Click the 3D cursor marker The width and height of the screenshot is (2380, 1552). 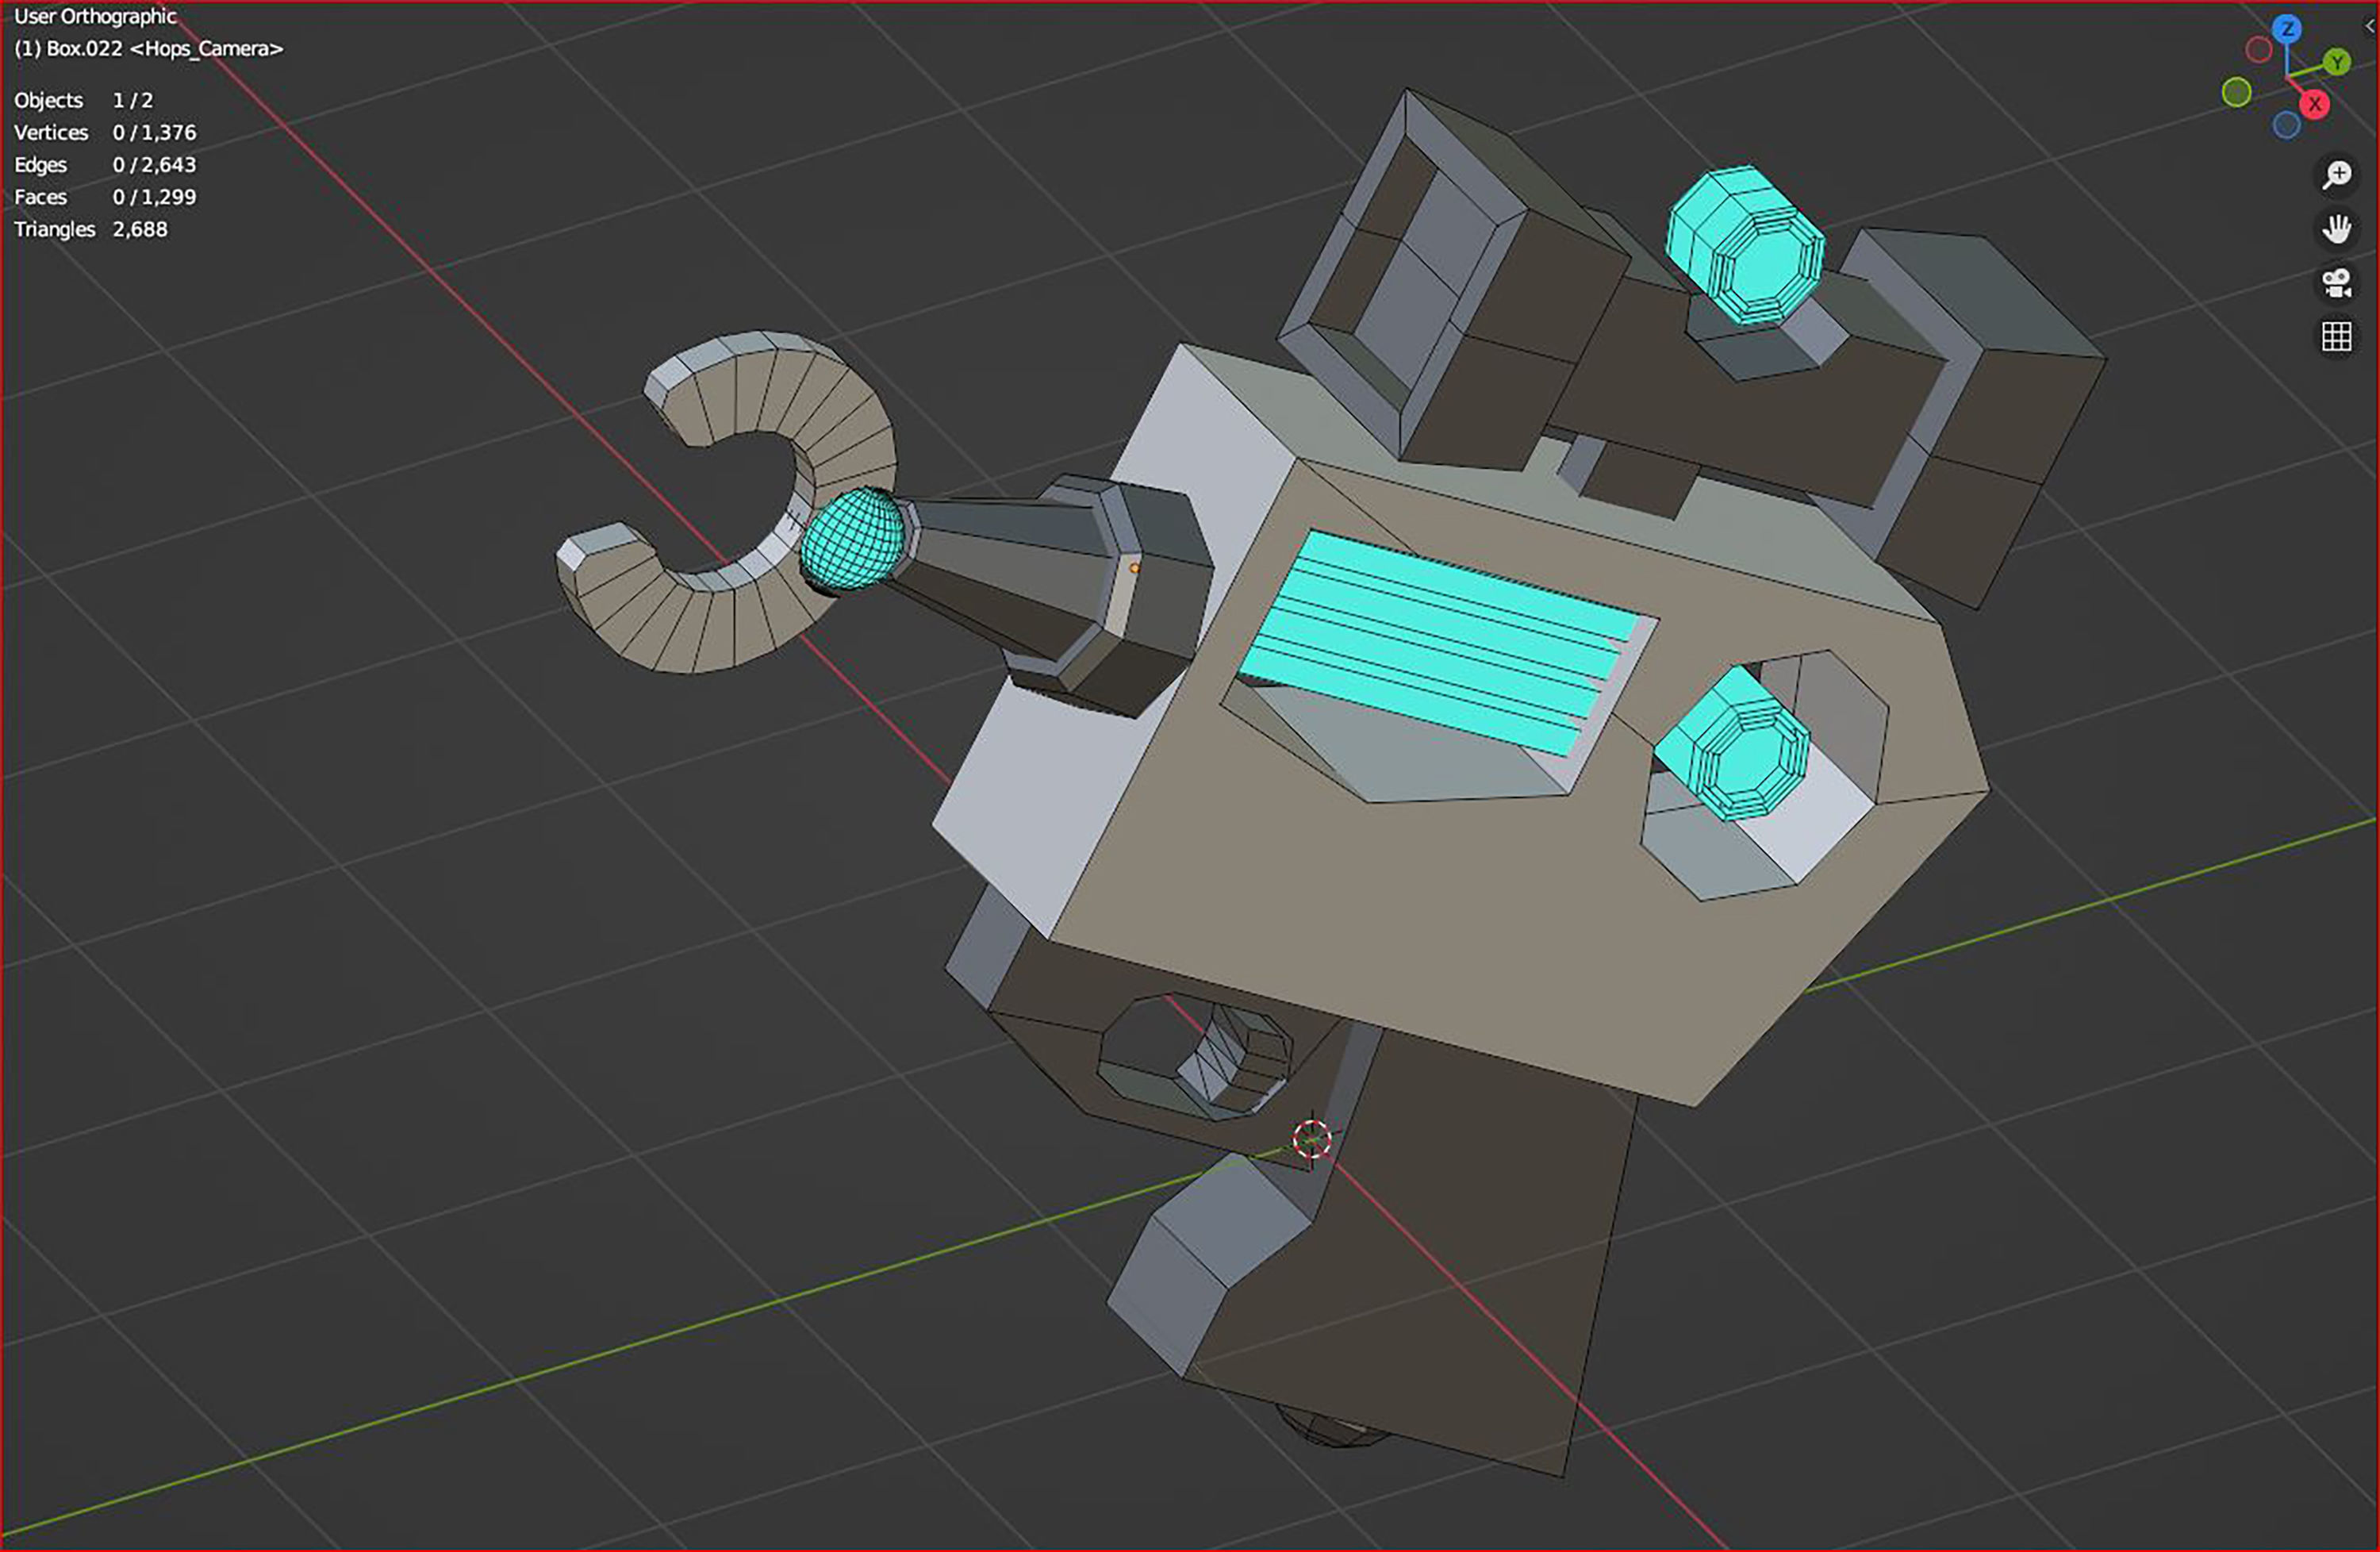tap(1311, 1137)
